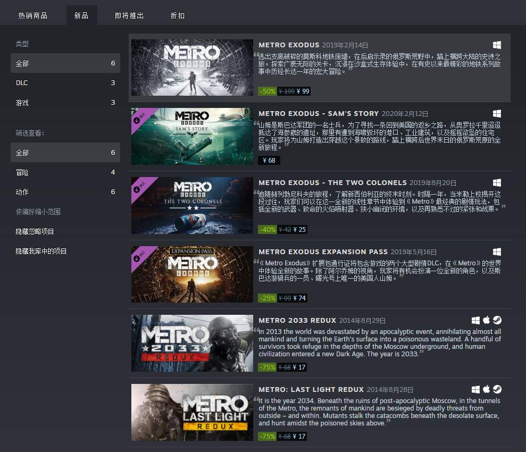Screen dimensions: 526x452
Task: Click release date 2014年8月29日
Action: 362,321
